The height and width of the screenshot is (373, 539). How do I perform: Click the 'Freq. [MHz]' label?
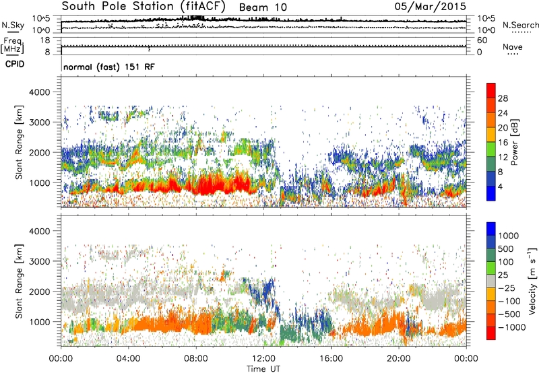12,45
